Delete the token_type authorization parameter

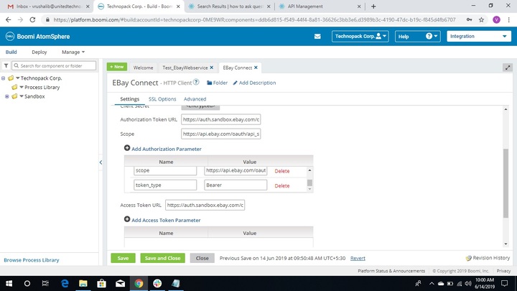click(x=281, y=185)
